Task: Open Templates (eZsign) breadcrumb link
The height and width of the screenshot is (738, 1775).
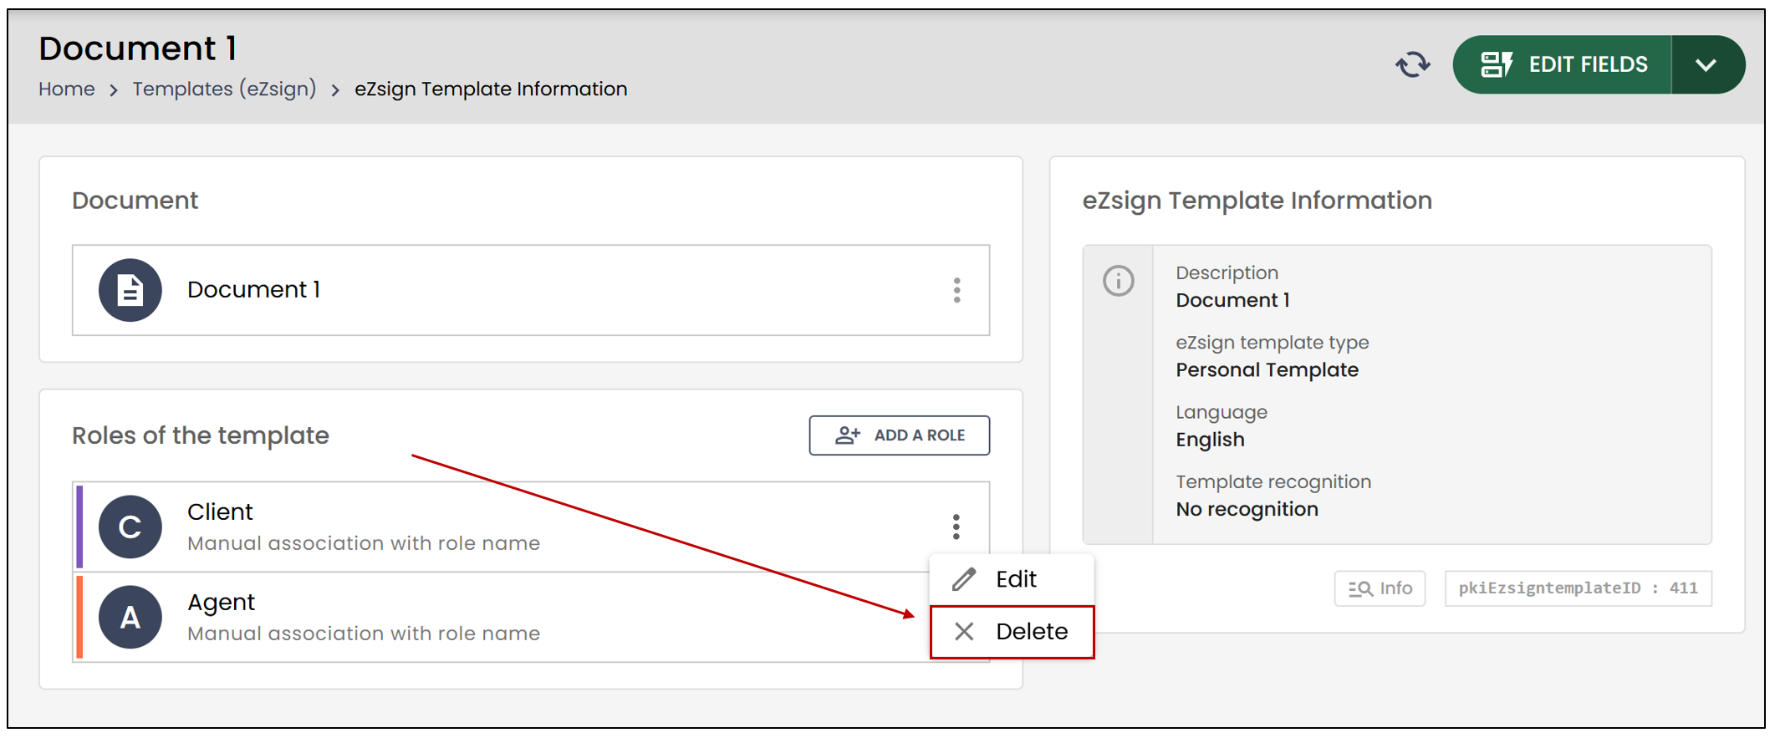Action: 225,89
